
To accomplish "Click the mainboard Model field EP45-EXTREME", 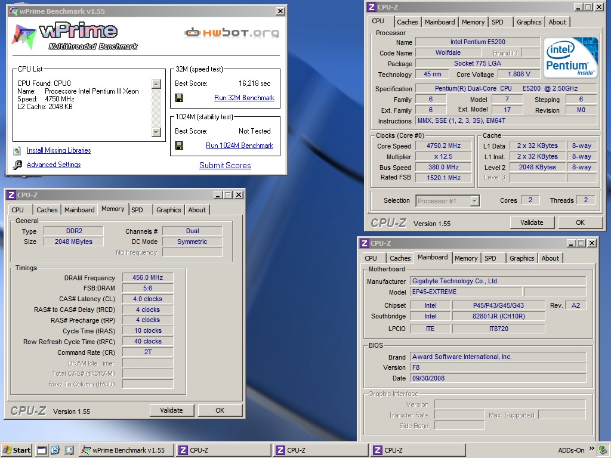I will tap(466, 292).
